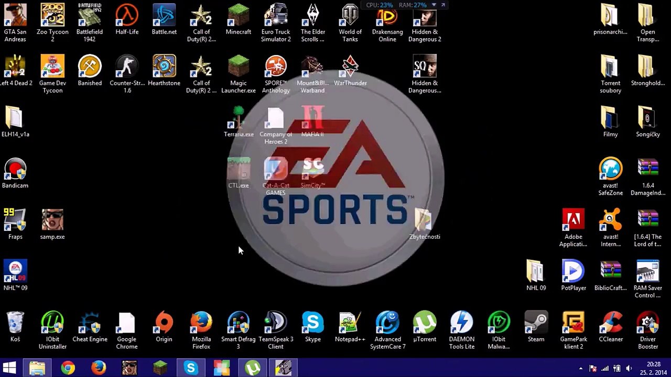The height and width of the screenshot is (377, 671).
Task: Launch Zoo Tycoon 2 from the desktop
Action: coord(52,23)
